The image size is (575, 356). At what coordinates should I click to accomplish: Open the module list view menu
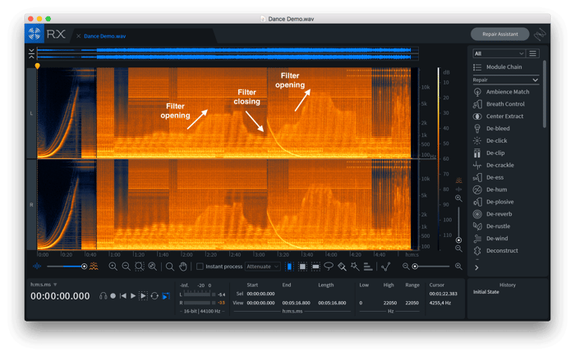(x=533, y=54)
